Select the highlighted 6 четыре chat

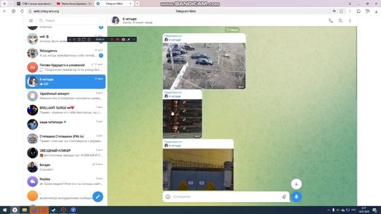(65, 81)
